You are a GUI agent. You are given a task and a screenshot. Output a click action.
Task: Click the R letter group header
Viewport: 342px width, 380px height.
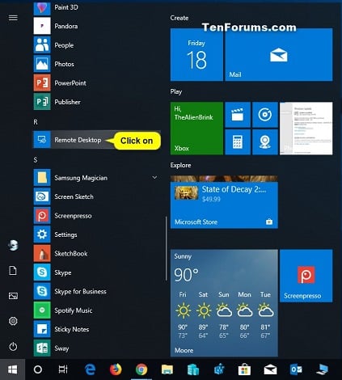click(36, 122)
